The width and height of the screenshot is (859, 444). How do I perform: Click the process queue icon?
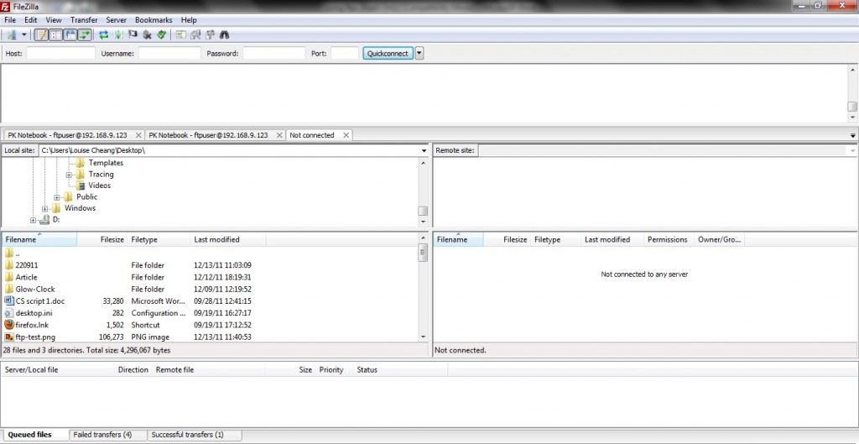117,35
